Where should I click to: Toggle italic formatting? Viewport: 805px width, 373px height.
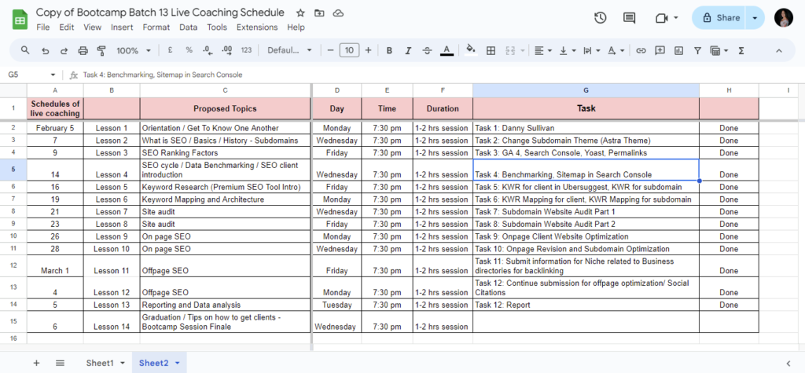[408, 50]
